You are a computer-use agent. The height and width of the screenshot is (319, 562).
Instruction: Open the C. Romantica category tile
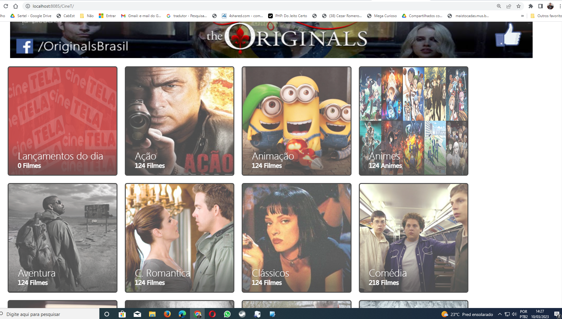point(180,238)
